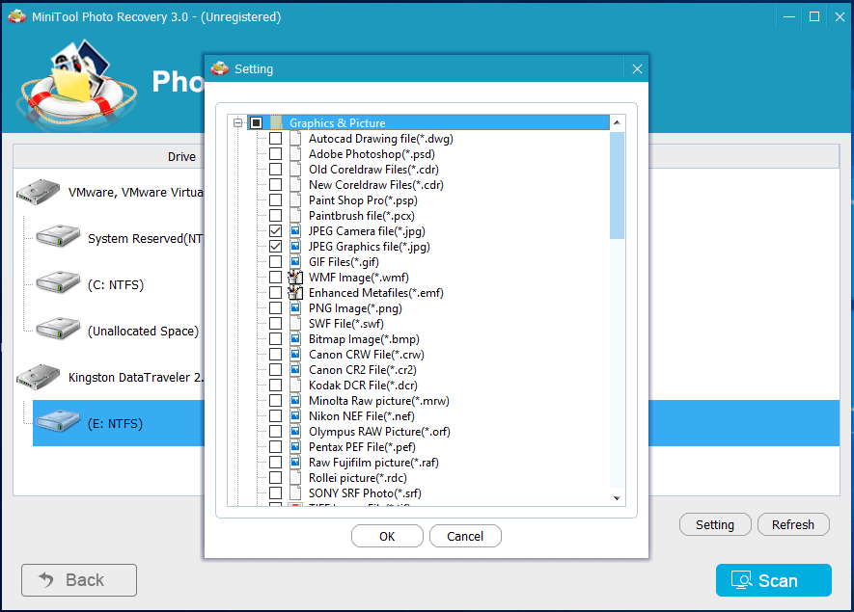Click the Kingston DataTraveler disk icon
The image size is (854, 612).
pos(39,376)
